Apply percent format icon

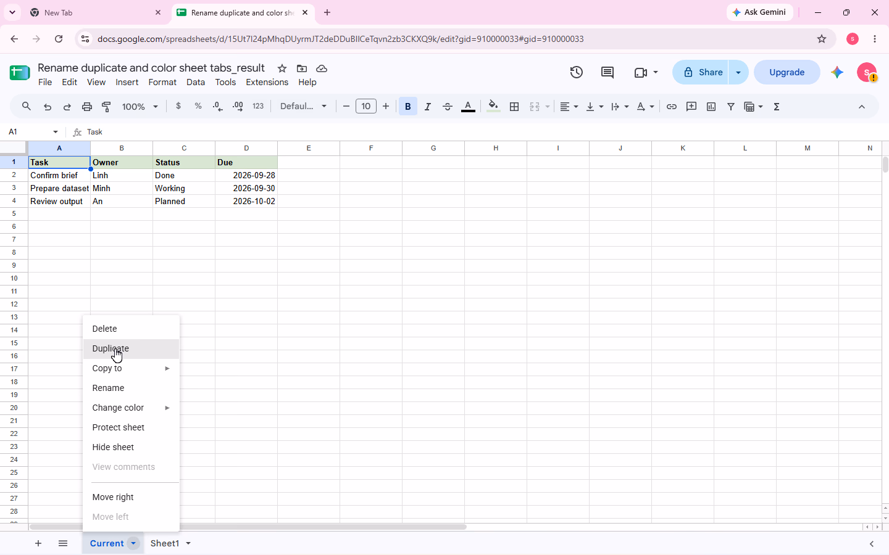[x=198, y=106]
